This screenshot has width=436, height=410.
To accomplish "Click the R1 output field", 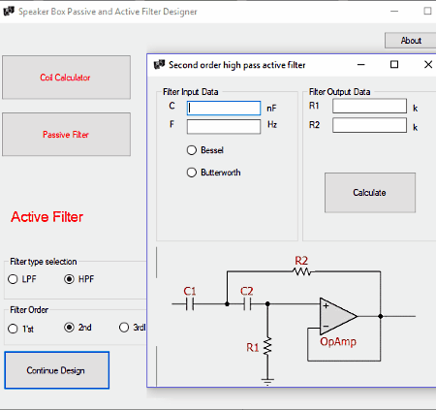I will click(x=369, y=106).
